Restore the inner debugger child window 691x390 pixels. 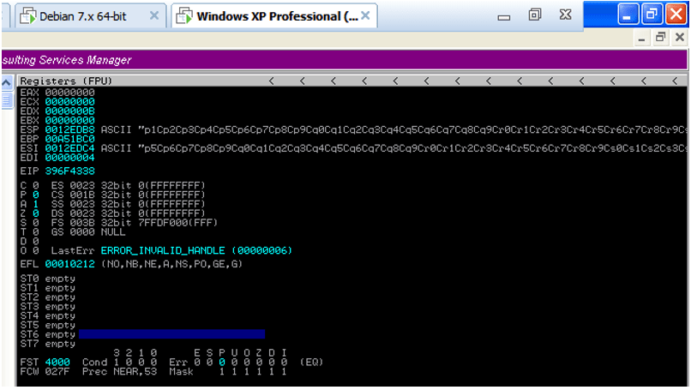[660, 37]
